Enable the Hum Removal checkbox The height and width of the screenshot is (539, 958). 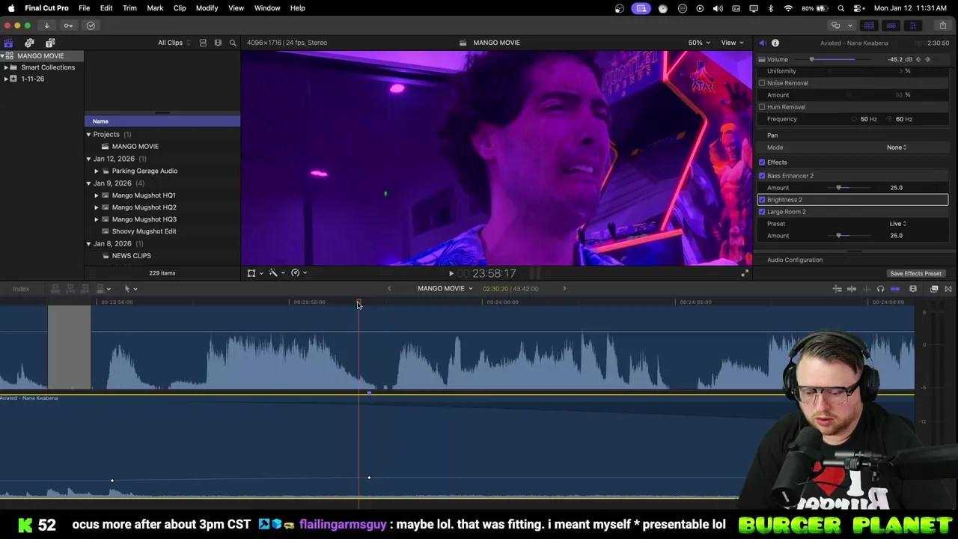point(762,107)
